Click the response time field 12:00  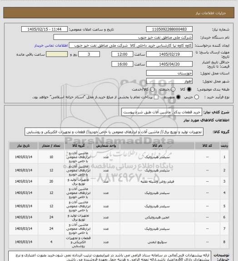point(122,54)
